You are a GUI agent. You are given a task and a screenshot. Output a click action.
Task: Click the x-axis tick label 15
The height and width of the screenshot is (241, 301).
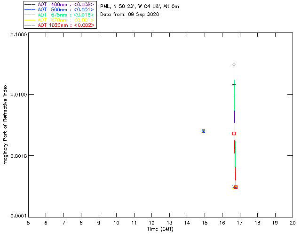tap(205, 223)
